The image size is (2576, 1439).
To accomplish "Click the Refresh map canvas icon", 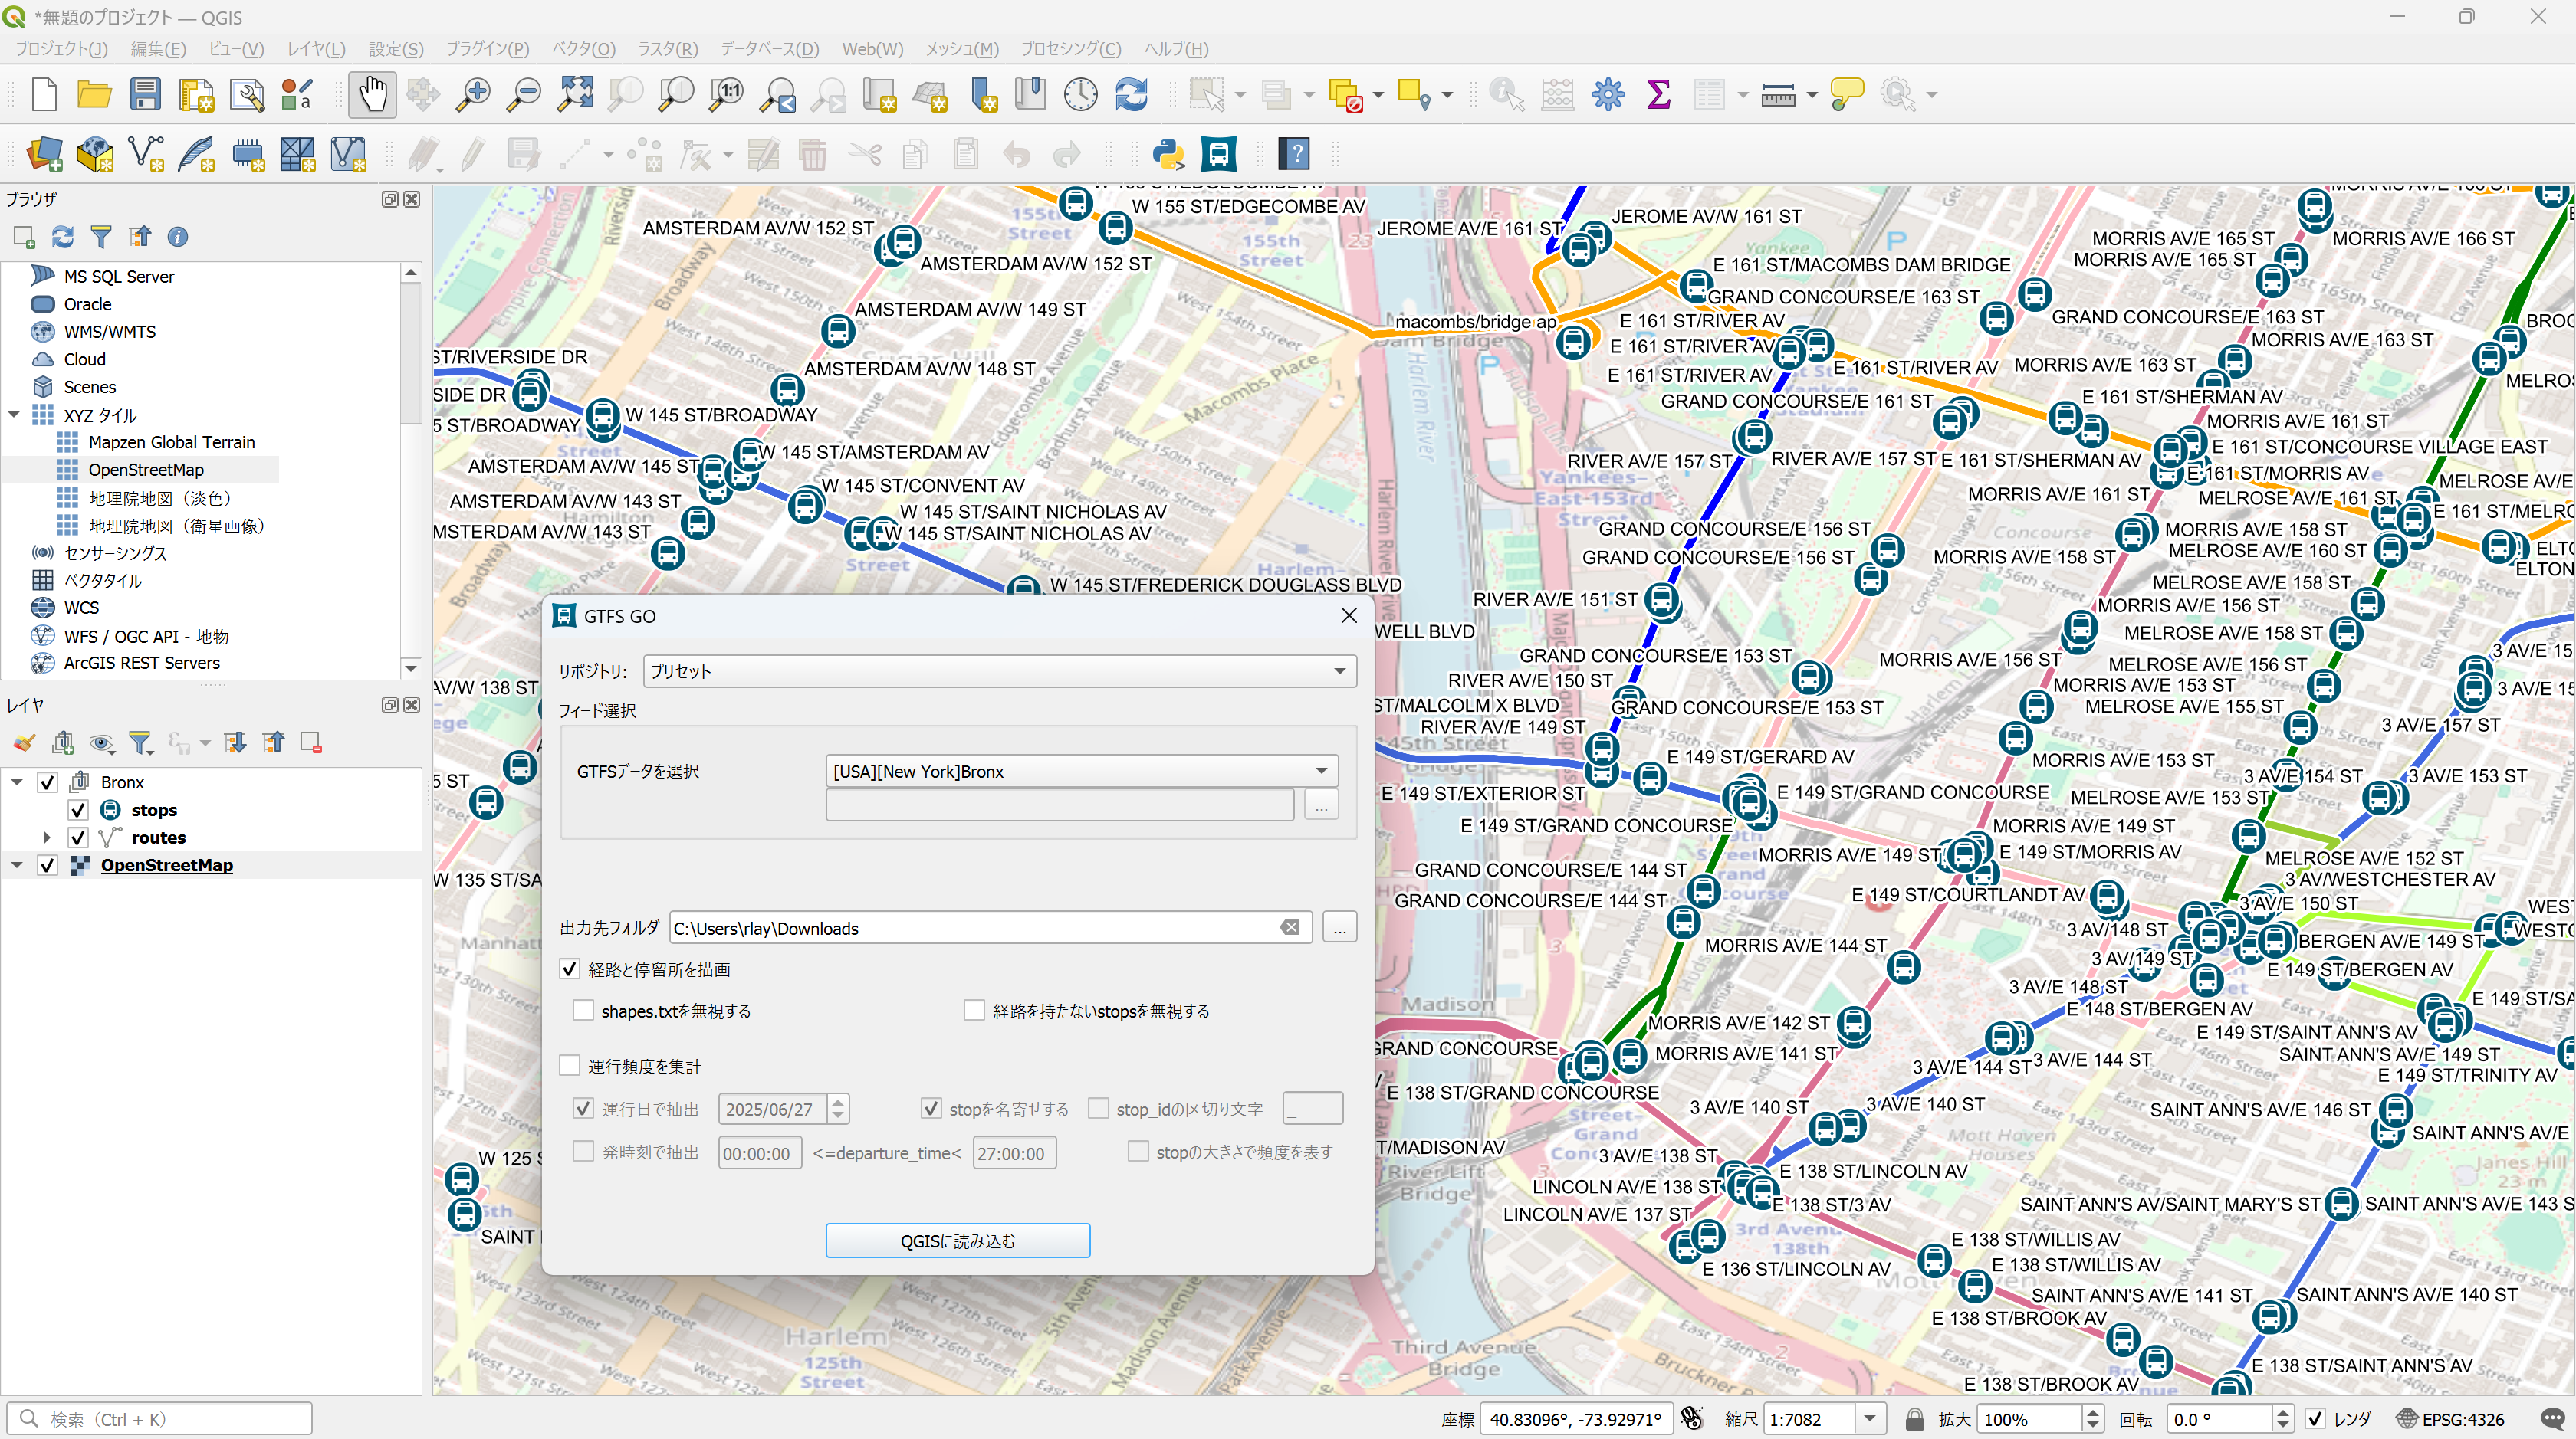I will pos(1131,95).
